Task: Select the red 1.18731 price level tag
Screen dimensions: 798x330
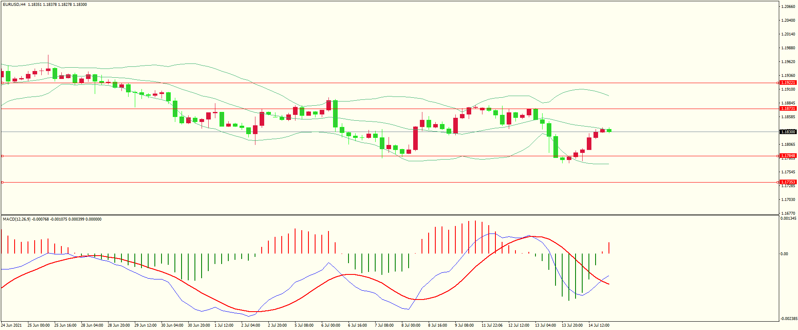Action: click(x=788, y=109)
